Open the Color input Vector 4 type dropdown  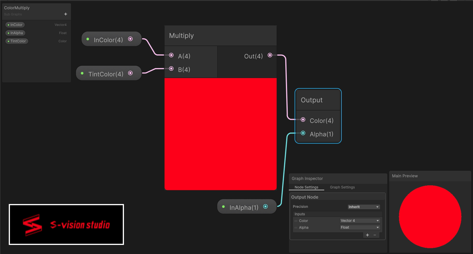[360, 221]
